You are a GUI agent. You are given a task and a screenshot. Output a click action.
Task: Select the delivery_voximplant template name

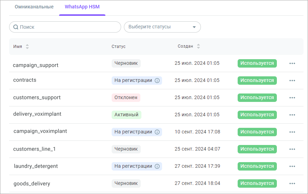point(37,114)
